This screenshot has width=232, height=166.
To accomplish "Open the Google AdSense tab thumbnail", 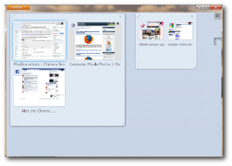I will tap(180, 31).
